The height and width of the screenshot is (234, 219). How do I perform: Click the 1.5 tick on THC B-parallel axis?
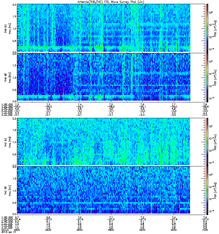tap(14, 179)
